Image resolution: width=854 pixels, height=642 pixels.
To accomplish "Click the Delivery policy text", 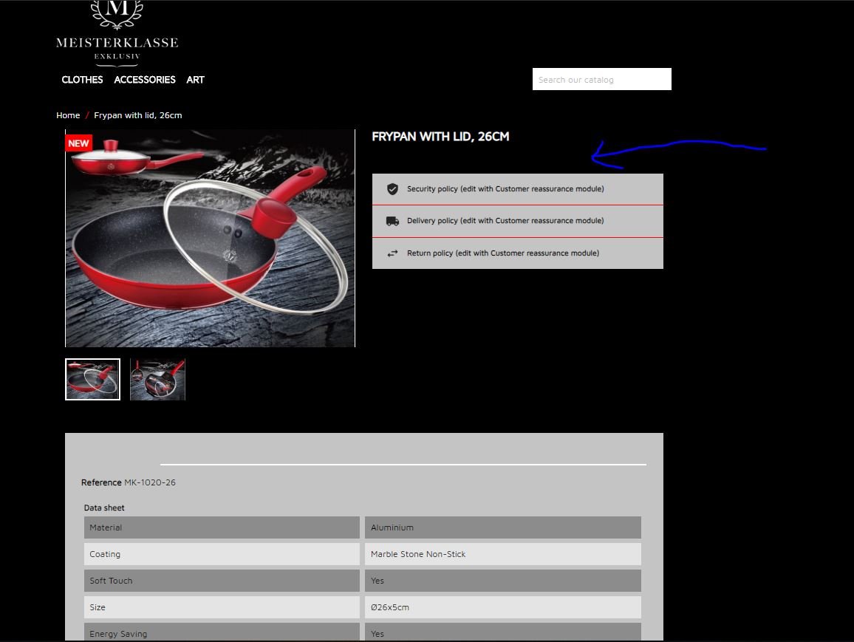I will 505,221.
